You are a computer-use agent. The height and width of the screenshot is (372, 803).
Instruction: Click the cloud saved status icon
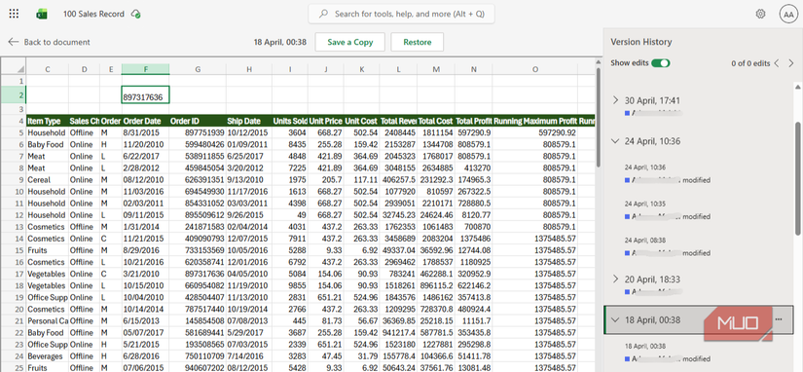pos(135,15)
